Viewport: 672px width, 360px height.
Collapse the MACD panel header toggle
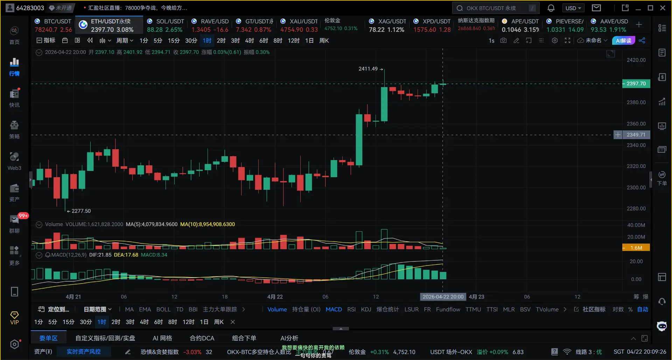coord(39,255)
